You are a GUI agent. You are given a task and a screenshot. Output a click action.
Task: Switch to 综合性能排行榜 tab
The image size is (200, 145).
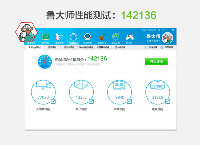[x=86, y=47]
